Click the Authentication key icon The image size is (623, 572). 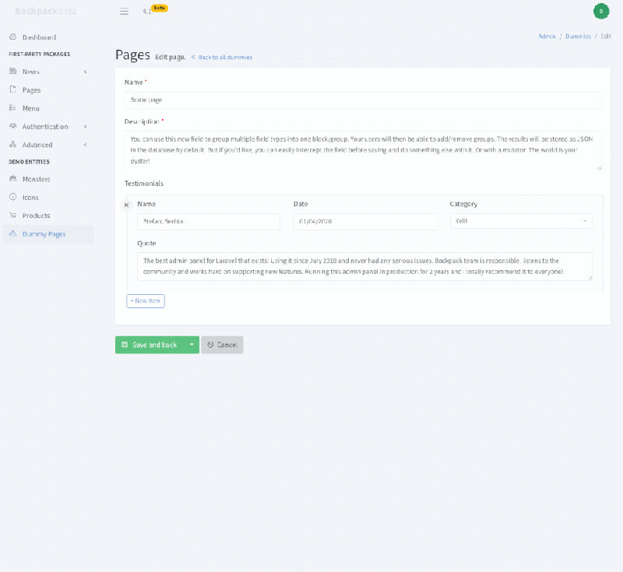click(12, 126)
